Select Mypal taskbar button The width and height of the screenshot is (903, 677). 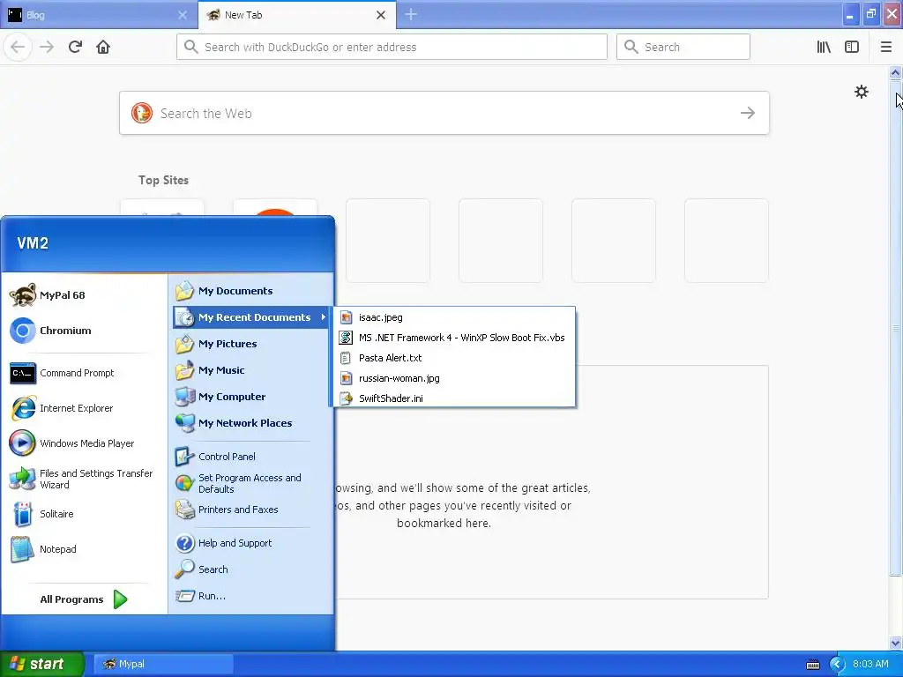coord(163,664)
